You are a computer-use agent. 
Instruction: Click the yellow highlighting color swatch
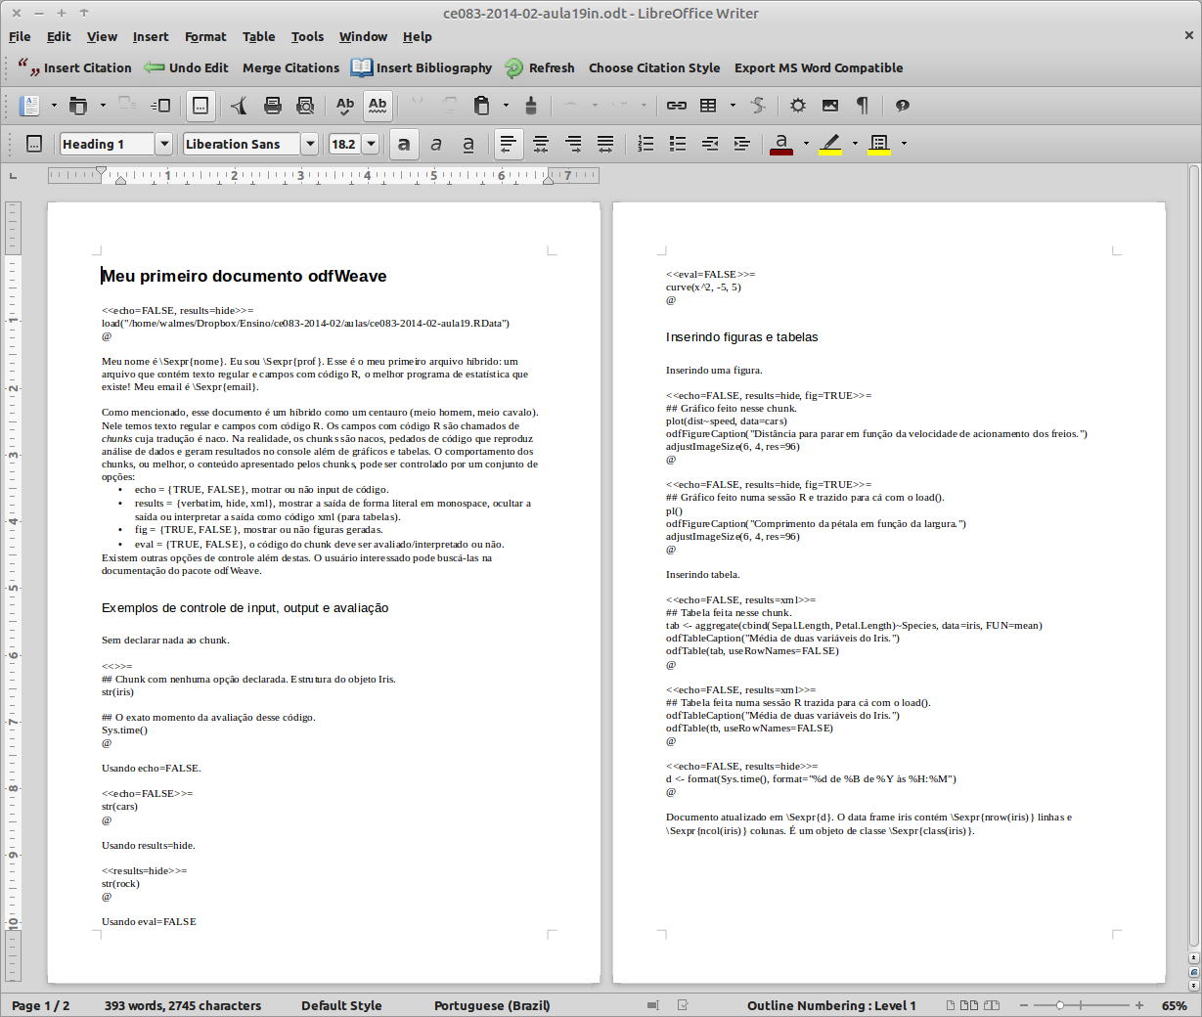[x=830, y=144]
